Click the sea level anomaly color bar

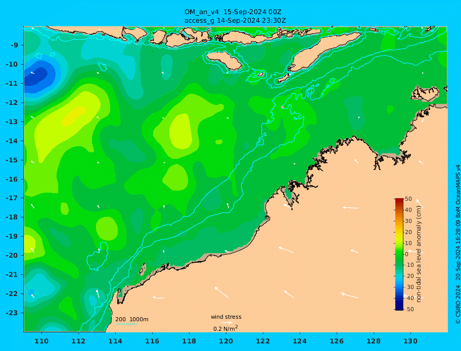(399, 254)
